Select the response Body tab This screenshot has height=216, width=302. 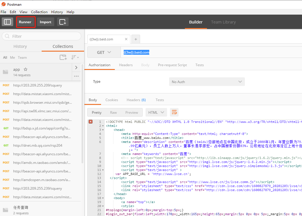(93, 100)
